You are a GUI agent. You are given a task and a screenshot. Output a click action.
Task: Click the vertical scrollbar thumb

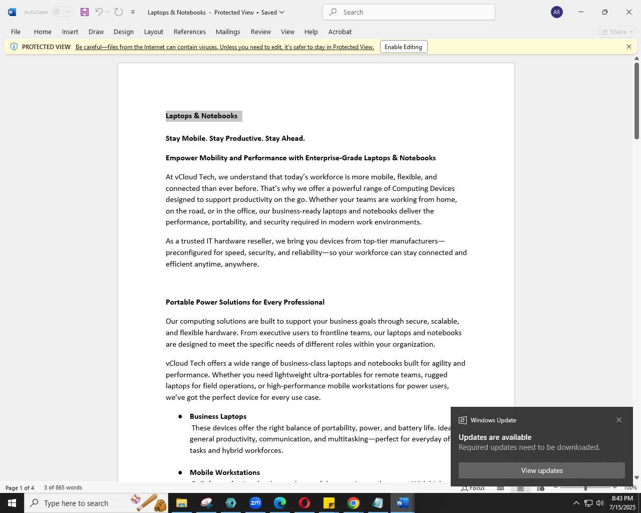click(x=636, y=100)
